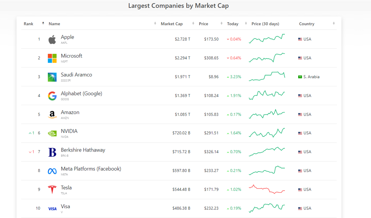Click the Rank column header

click(29, 24)
